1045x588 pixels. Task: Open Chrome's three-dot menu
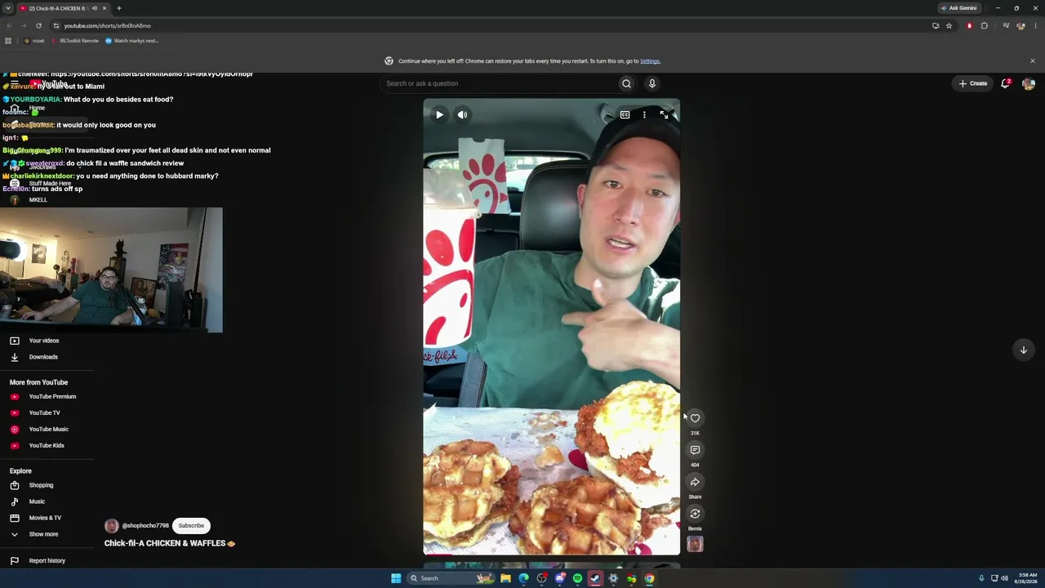tap(1035, 25)
